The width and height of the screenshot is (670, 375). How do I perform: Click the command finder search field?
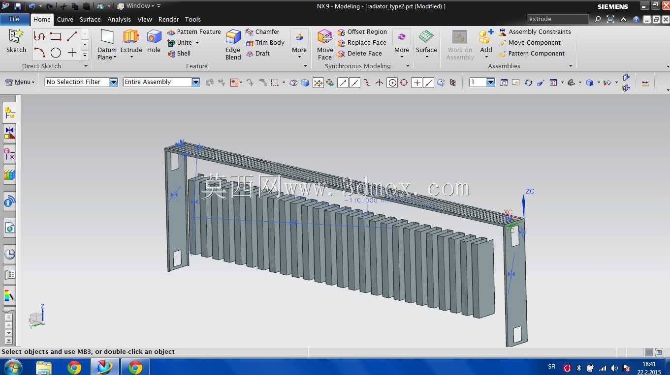pyautogui.click(x=558, y=19)
